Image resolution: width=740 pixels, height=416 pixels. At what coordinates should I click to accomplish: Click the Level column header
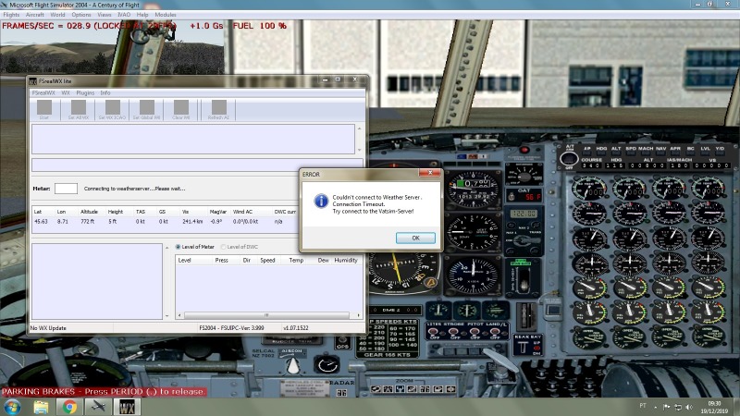coord(184,261)
